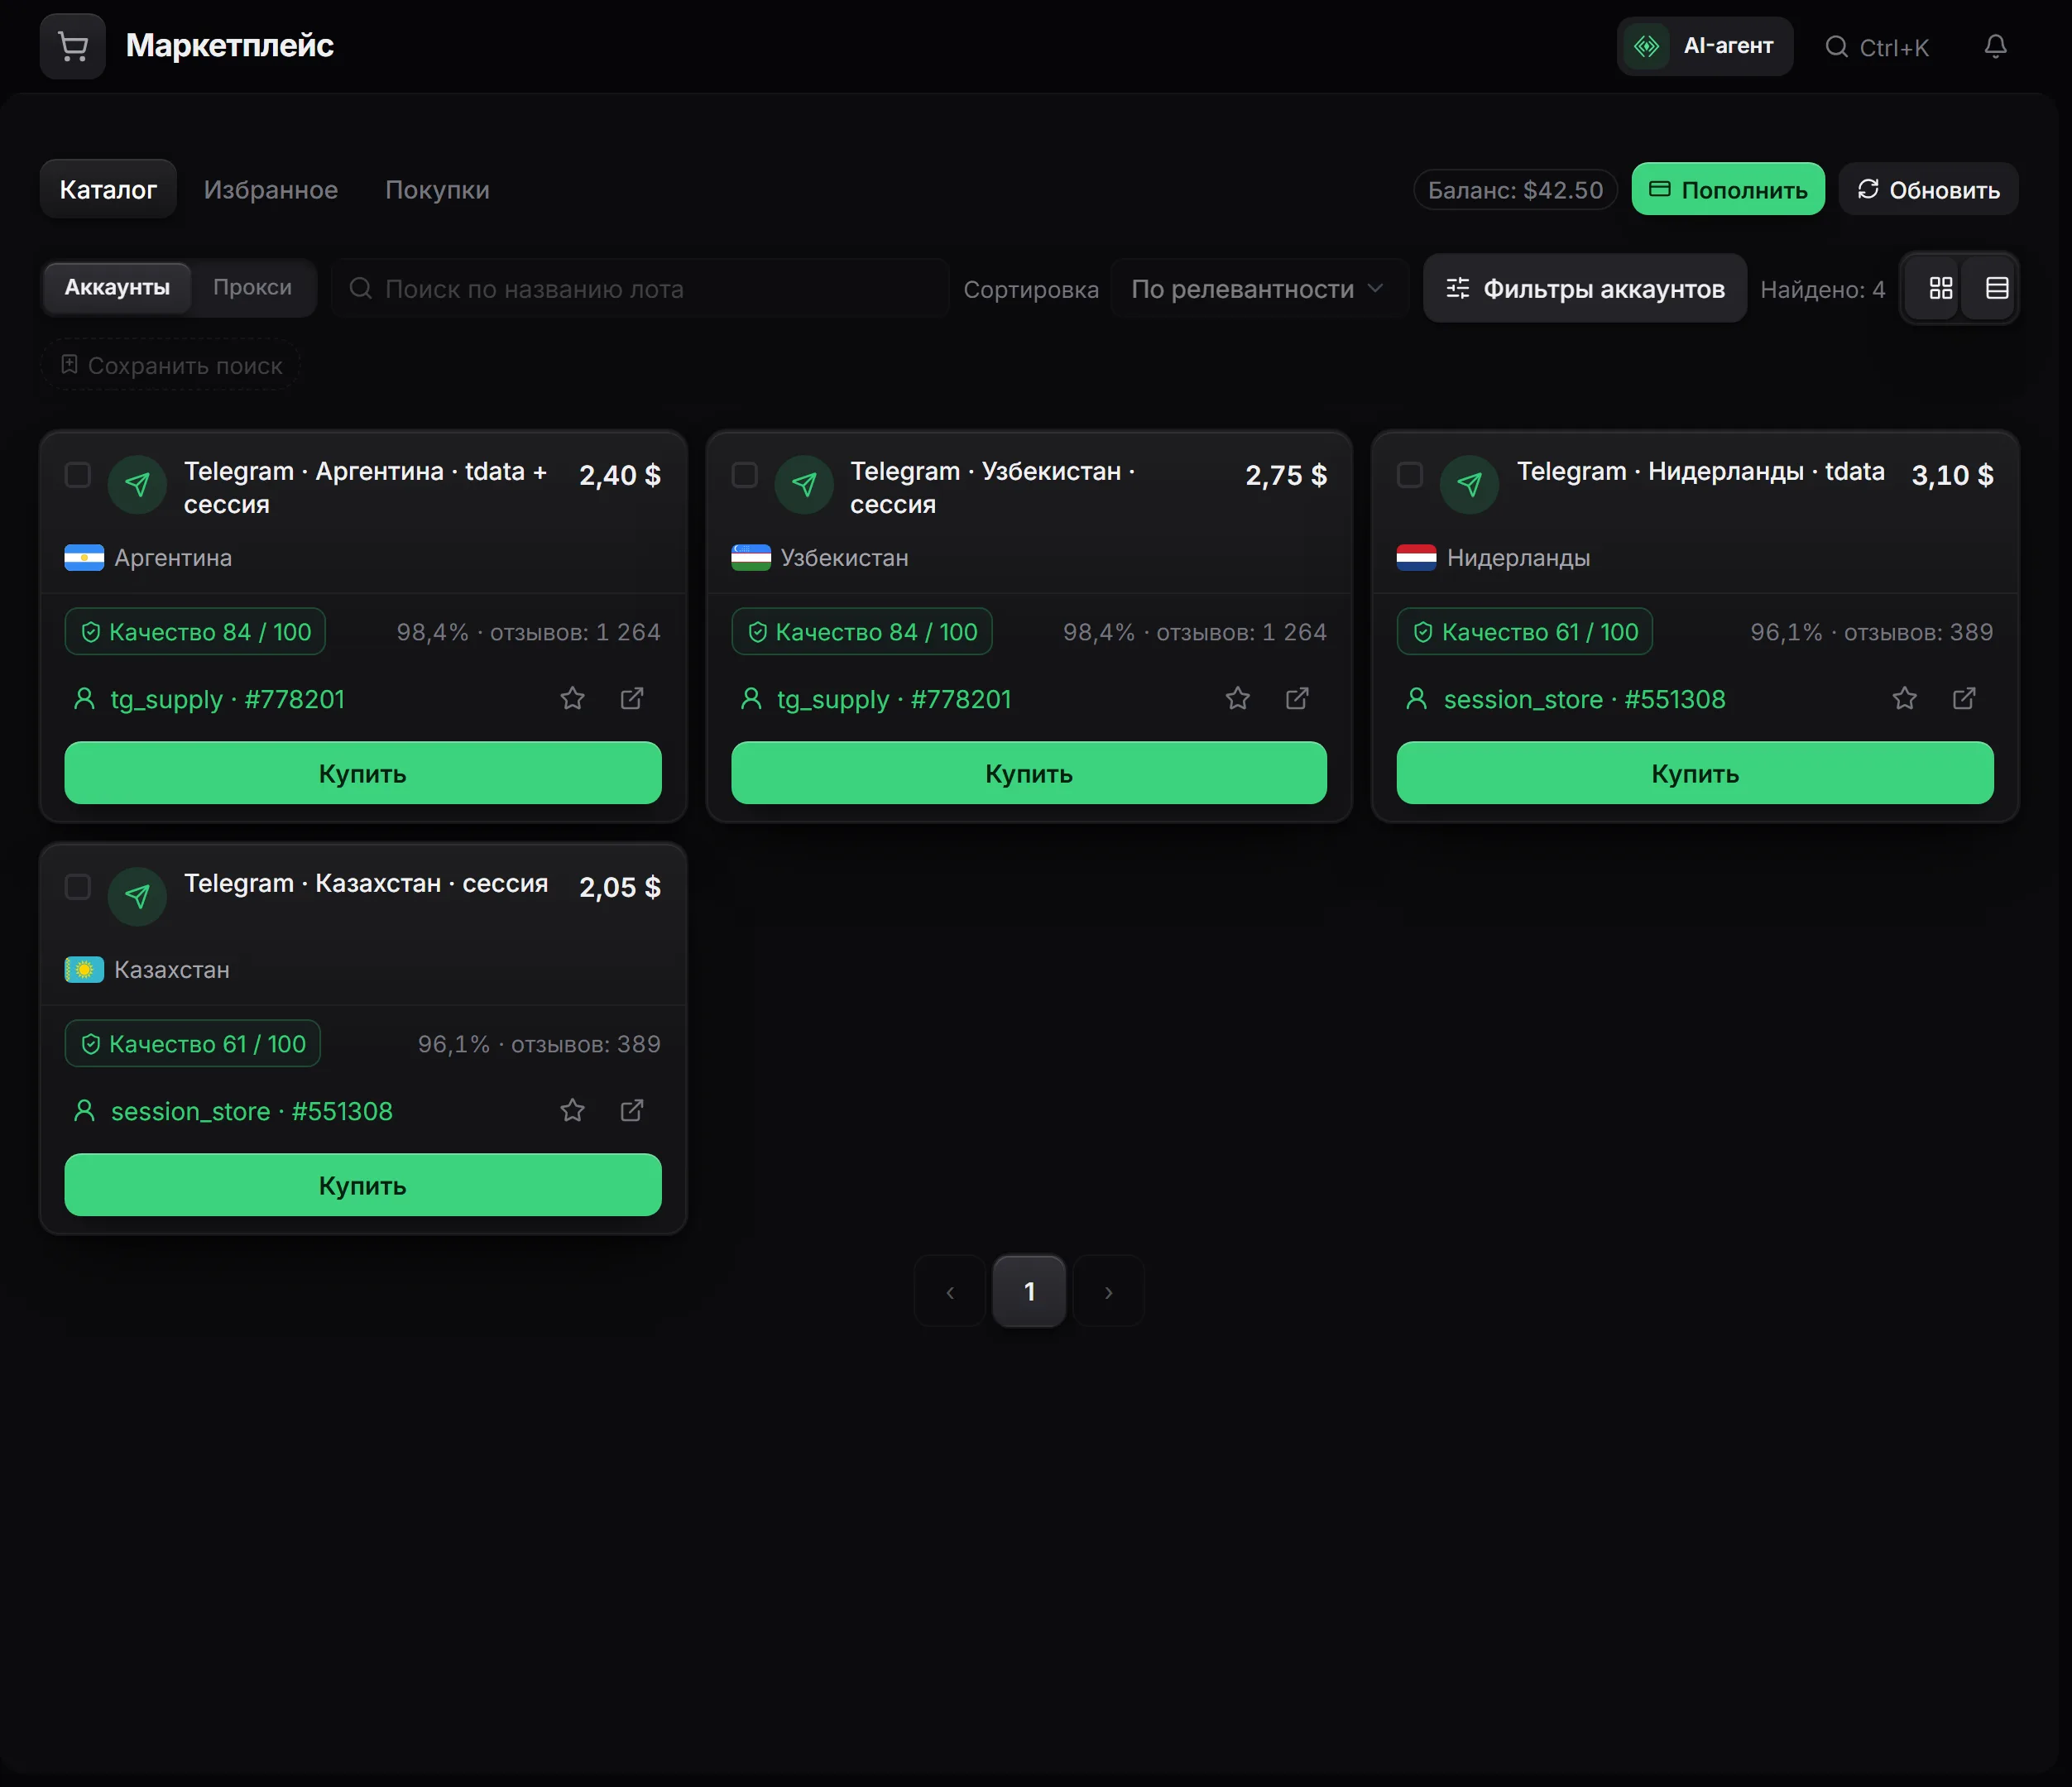Viewport: 2072px width, 1787px height.
Task: Go to previous page arrow
Action: (x=950, y=1292)
